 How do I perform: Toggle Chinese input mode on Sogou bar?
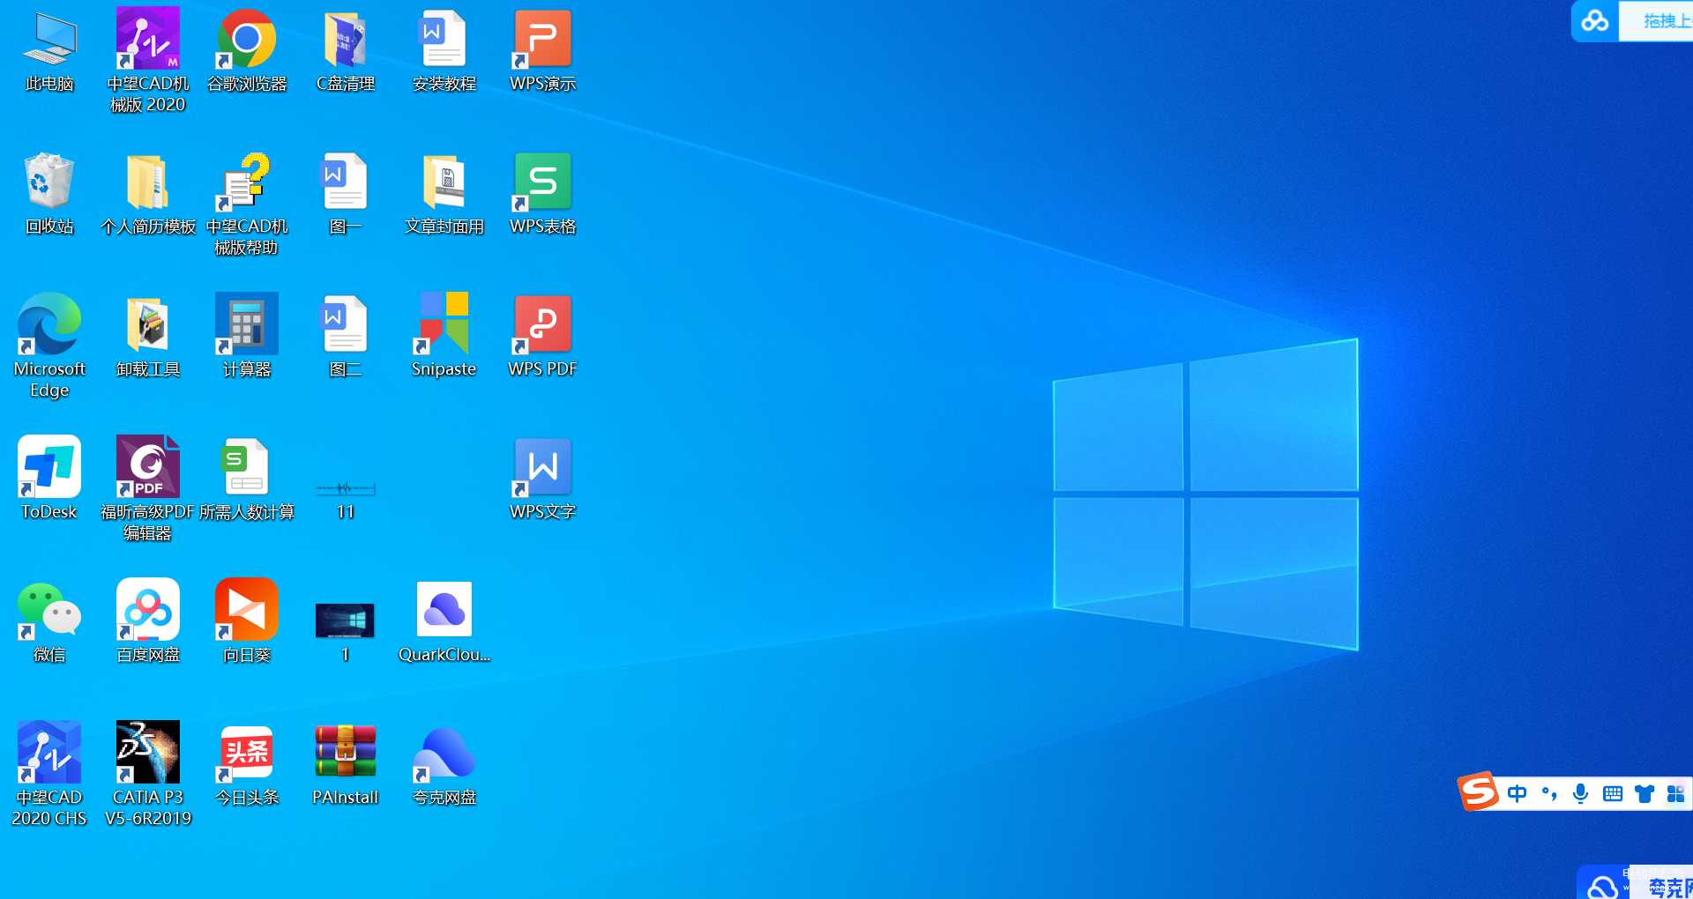pos(1517,794)
